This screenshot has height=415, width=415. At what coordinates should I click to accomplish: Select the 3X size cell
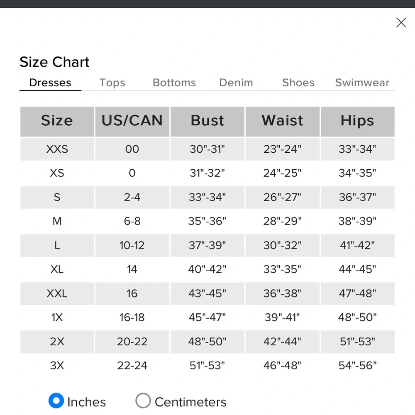57,366
